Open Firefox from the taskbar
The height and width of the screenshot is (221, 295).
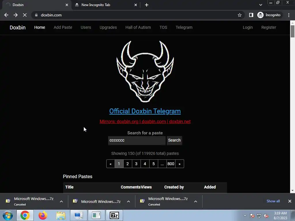click(x=43, y=215)
